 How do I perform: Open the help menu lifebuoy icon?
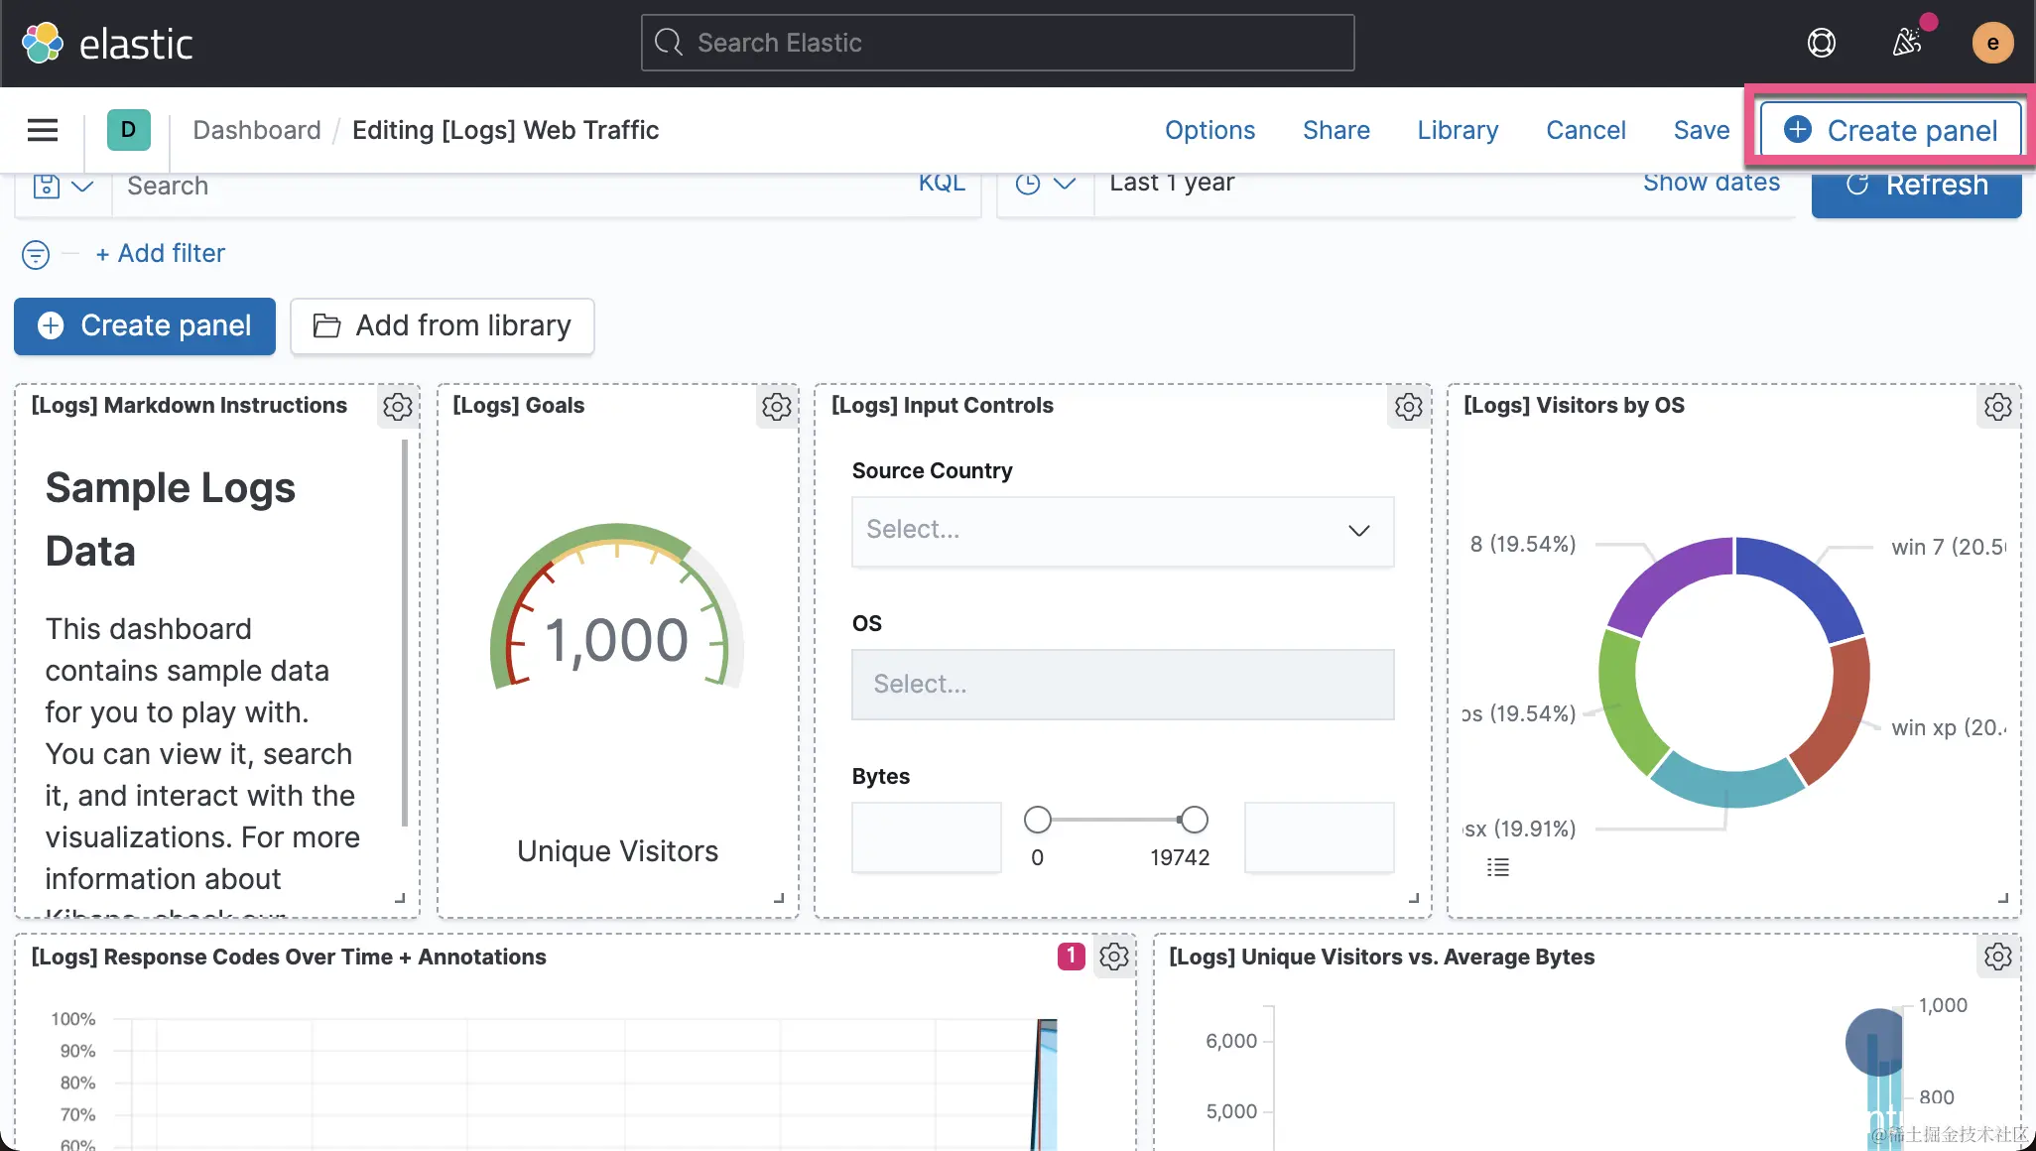(x=1821, y=43)
